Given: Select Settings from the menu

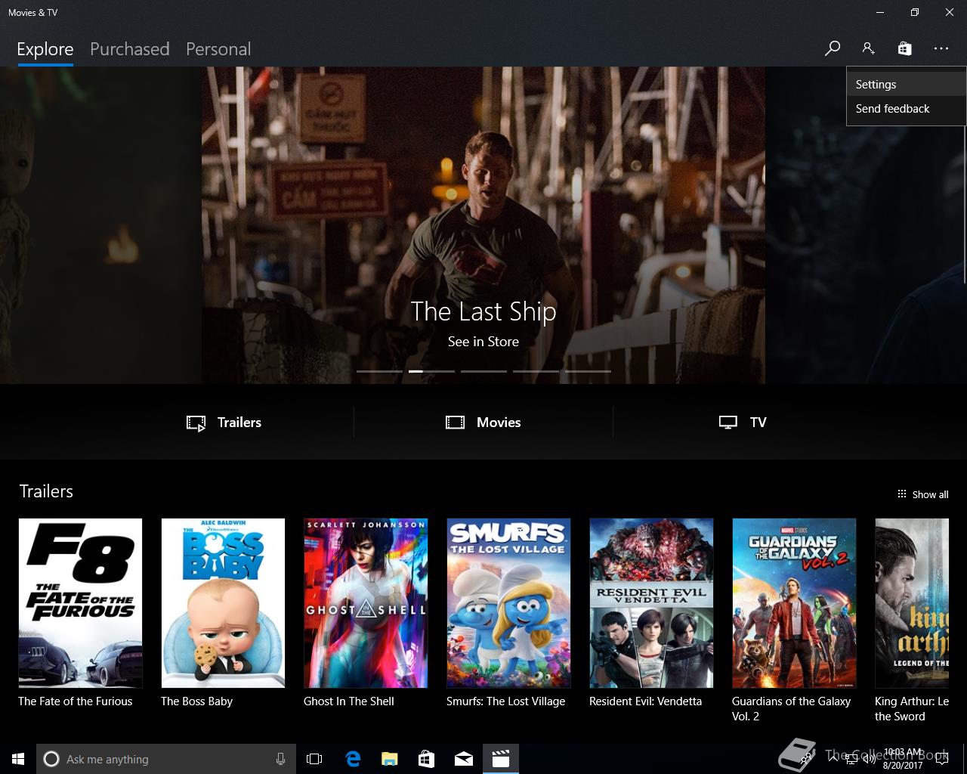Looking at the screenshot, I should [906, 85].
